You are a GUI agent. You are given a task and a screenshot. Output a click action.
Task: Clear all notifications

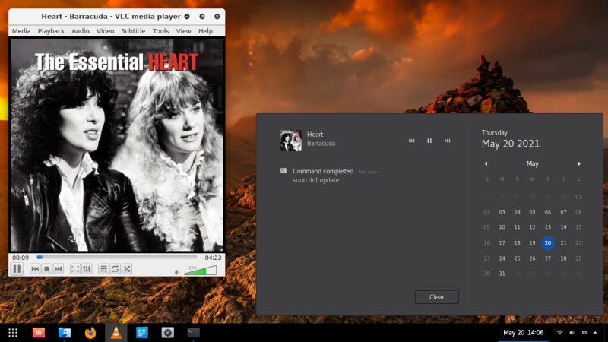[436, 297]
